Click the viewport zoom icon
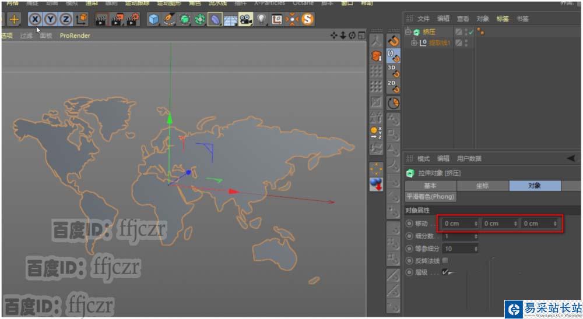 [343, 36]
